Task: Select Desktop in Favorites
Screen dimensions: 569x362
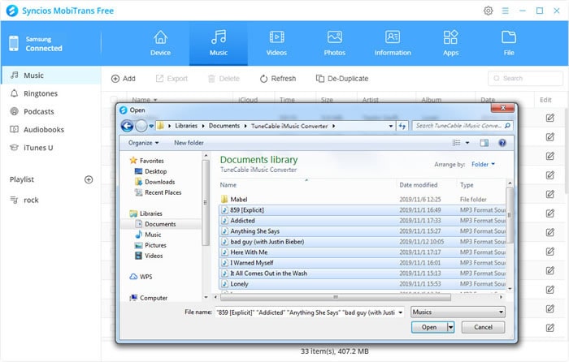Action: [156, 171]
